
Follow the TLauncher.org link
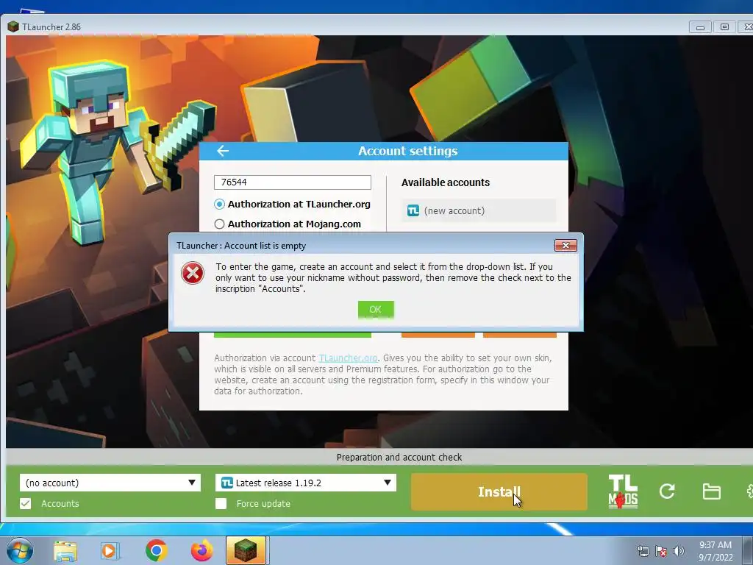pyautogui.click(x=348, y=358)
